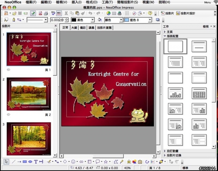
Task: Open the 顏色 fill type dropdown
Action: pyautogui.click(x=121, y=20)
